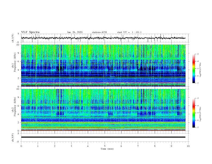Click the "station=ATH" header label
Image resolution: width=212 pixels, height=164 pixels.
[x=99, y=32]
